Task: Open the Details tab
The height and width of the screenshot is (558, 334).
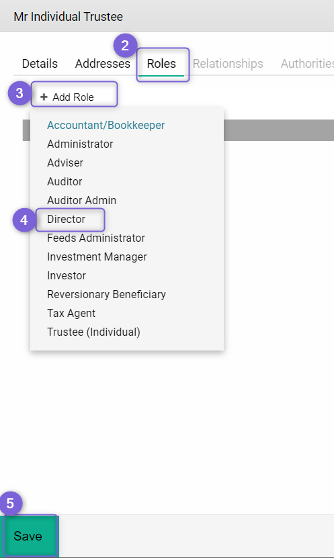Action: point(40,64)
